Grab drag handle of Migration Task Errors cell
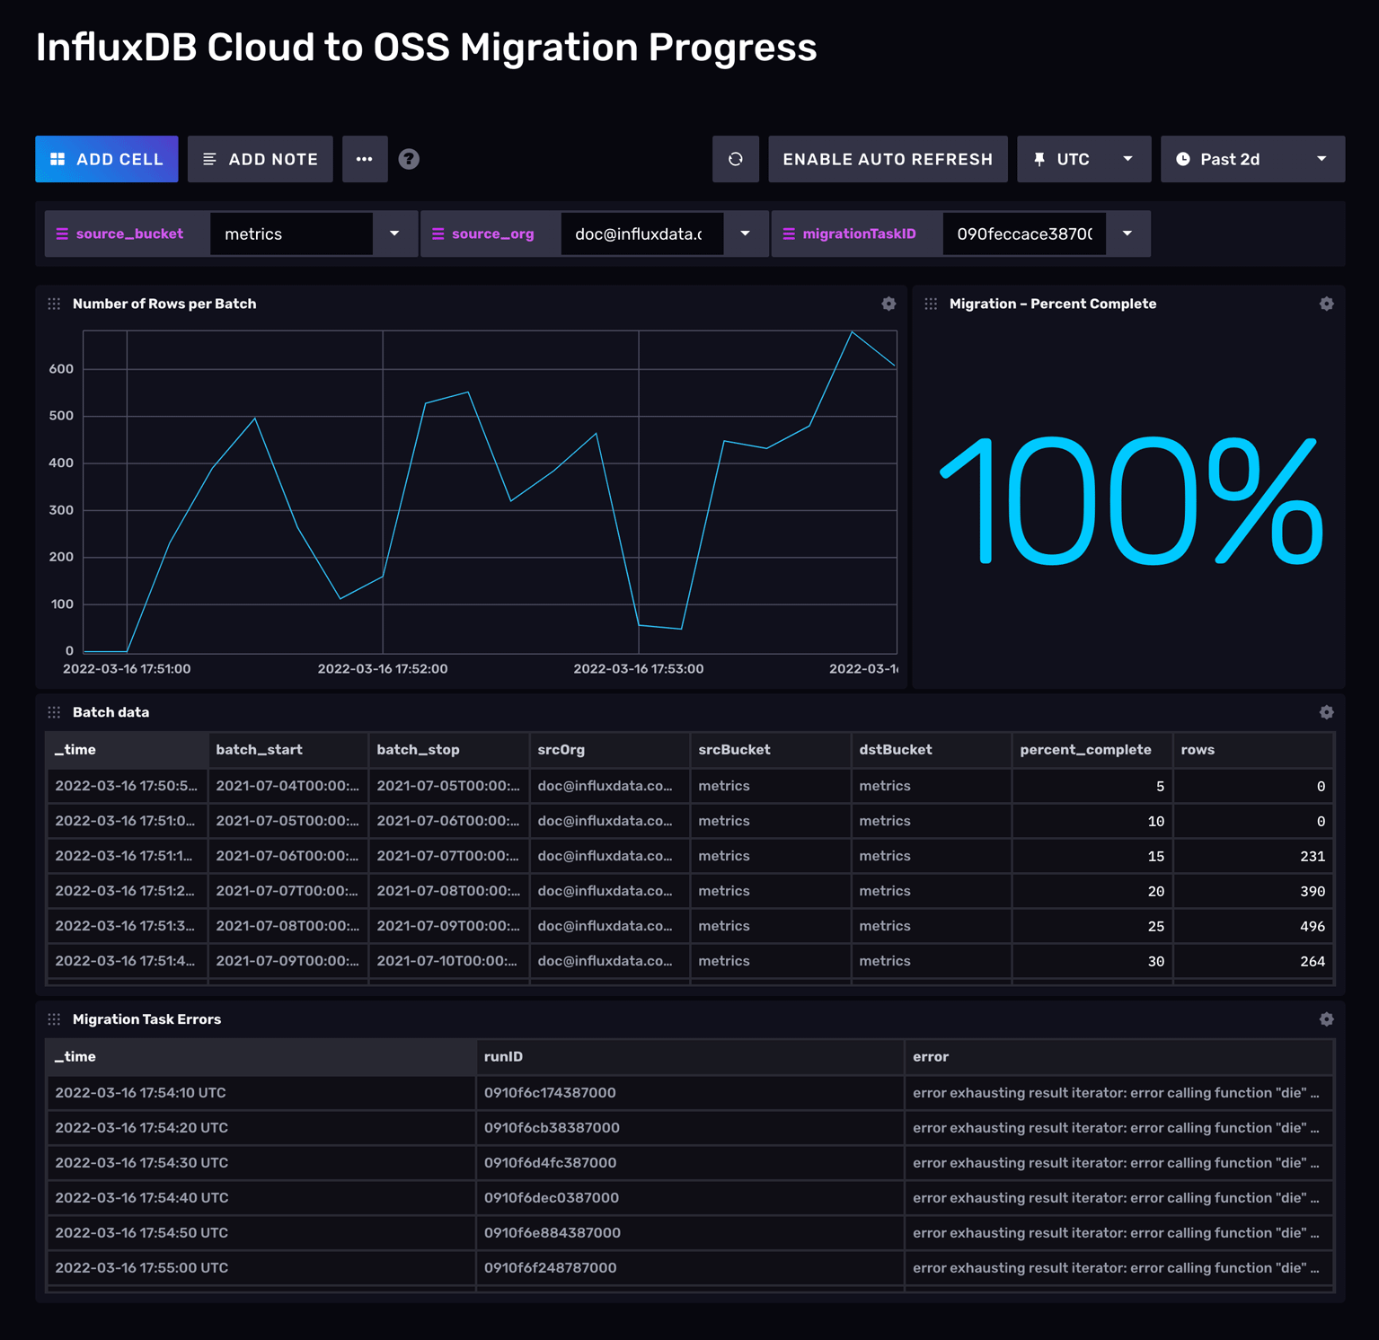 [54, 1019]
